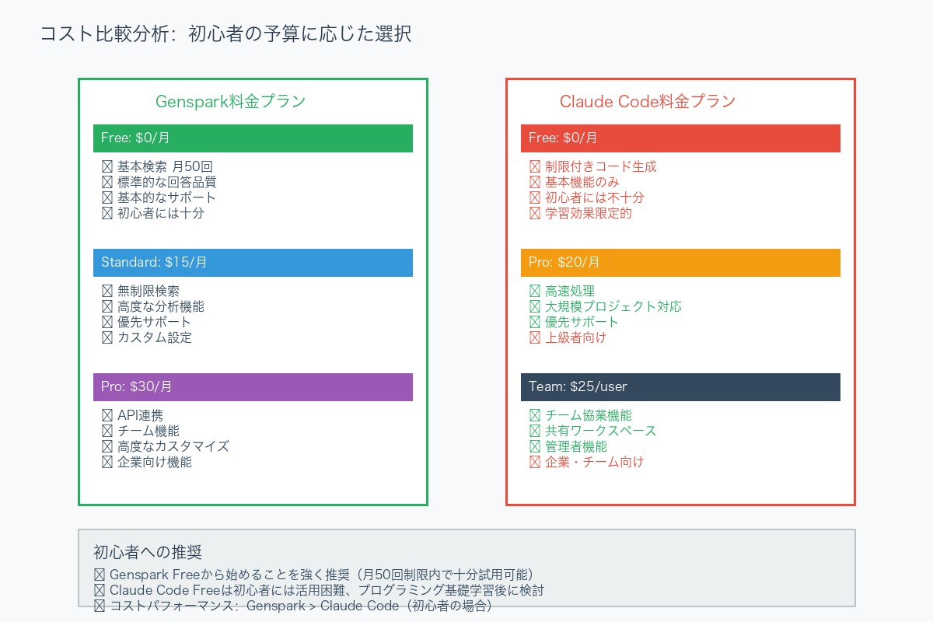Click the red bullet icon before 上級者向け
This screenshot has height=622, width=933.
tap(535, 337)
